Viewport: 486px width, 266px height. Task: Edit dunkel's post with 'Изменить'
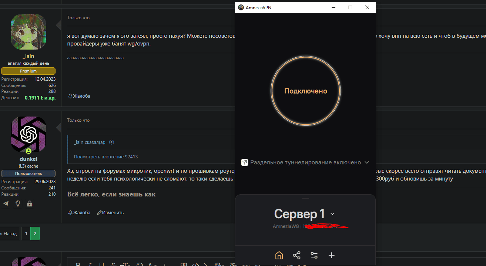[x=110, y=212]
